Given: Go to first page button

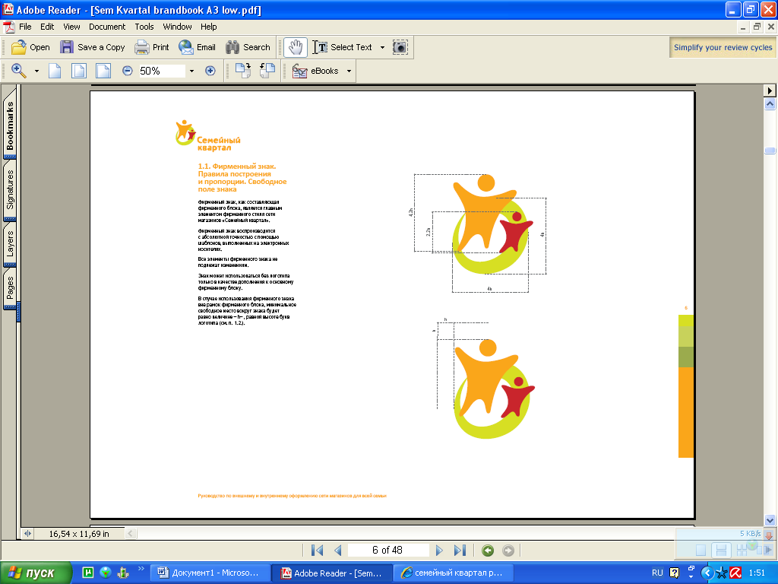Looking at the screenshot, I should [317, 551].
